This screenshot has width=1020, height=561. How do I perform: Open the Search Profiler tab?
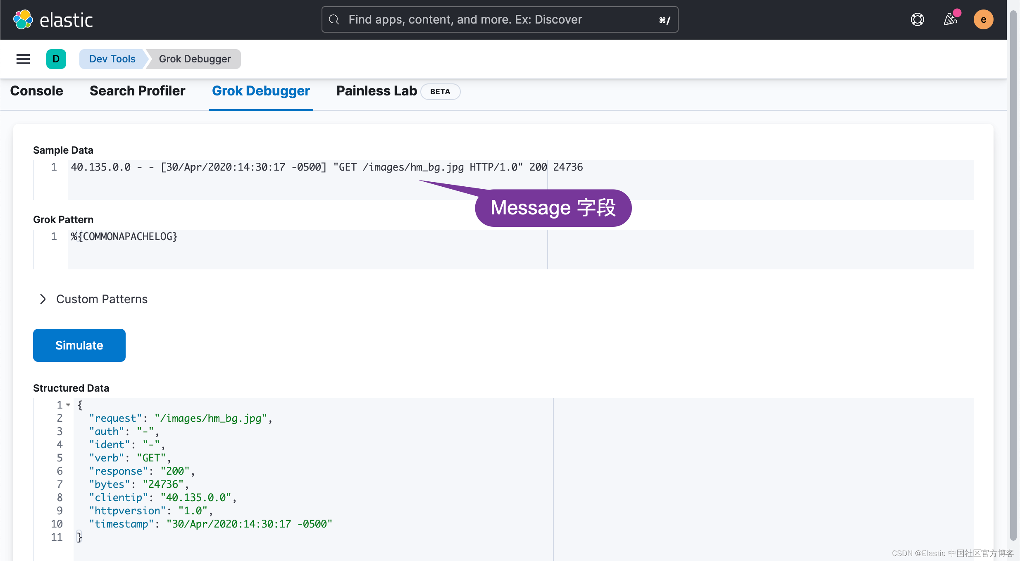pyautogui.click(x=137, y=91)
